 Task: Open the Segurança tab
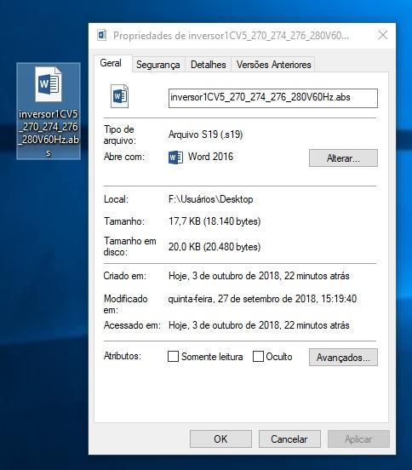coord(158,65)
